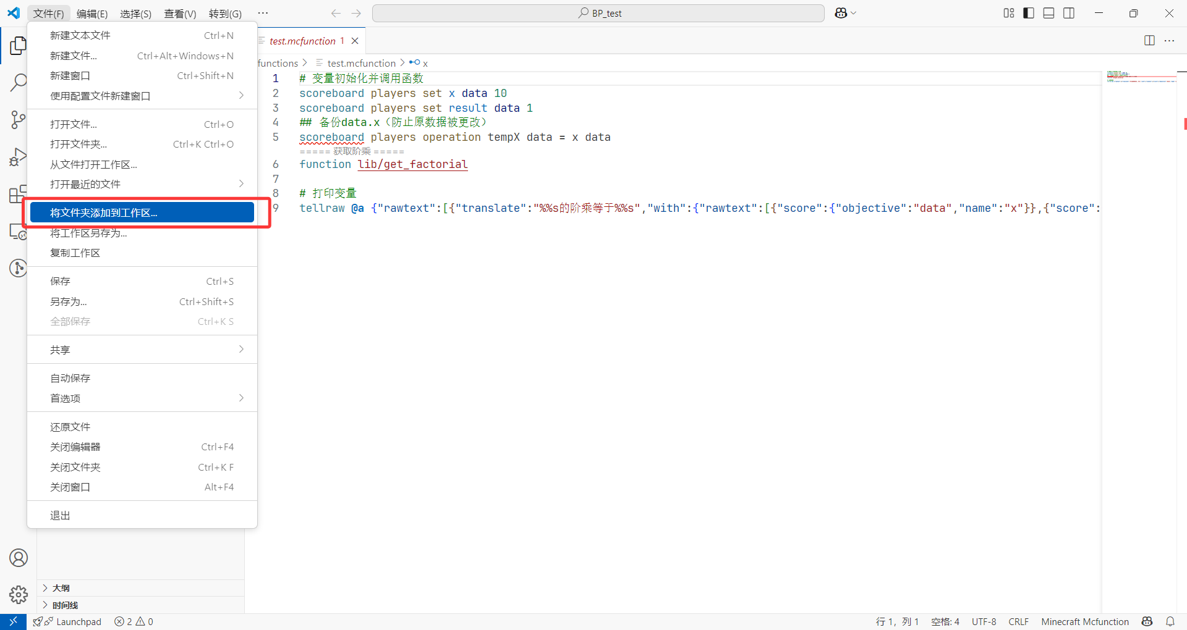
Task: Open the Accounts icon in activity bar
Action: (19, 558)
